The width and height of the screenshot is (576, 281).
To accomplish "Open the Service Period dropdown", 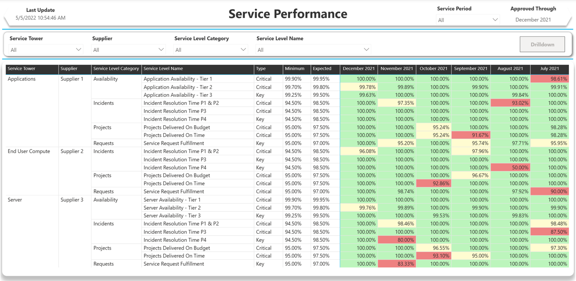I will pos(468,20).
